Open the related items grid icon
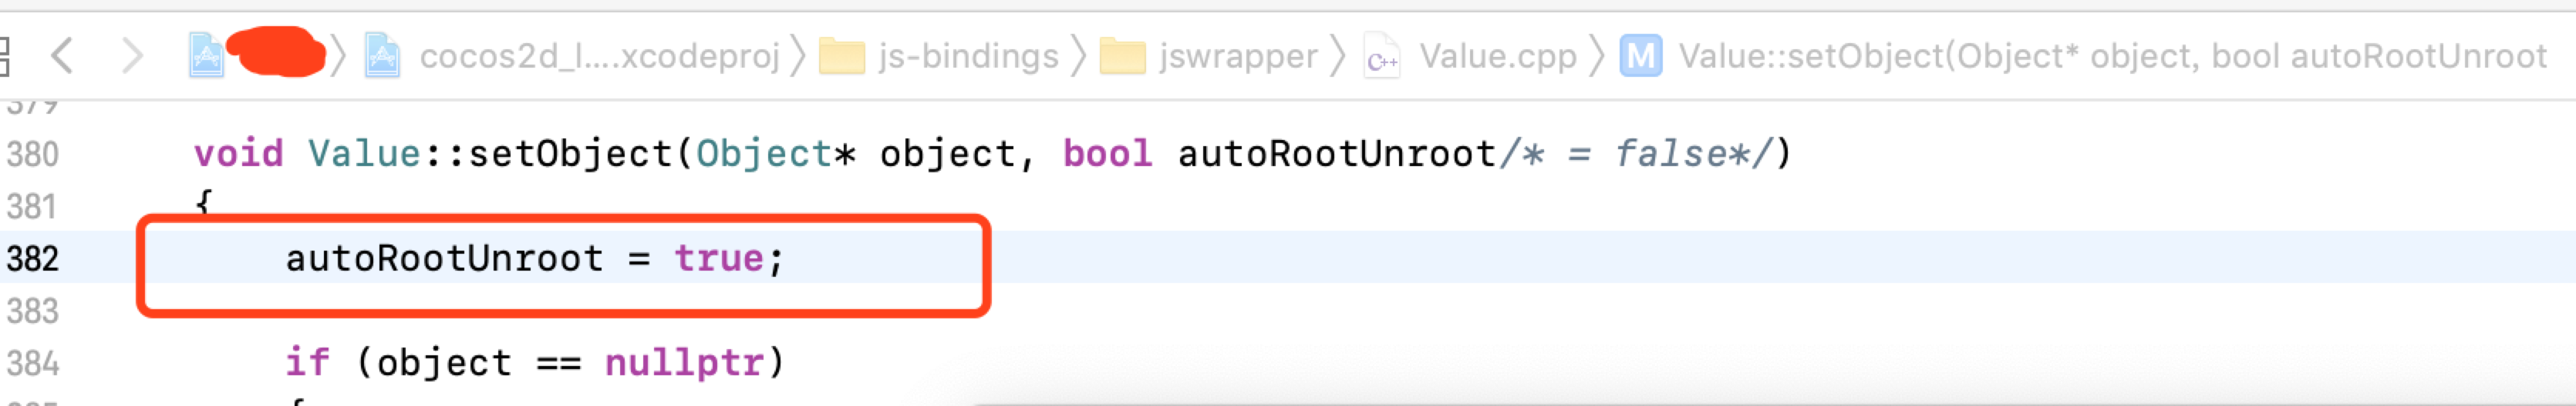Image resolution: width=2576 pixels, height=406 pixels. pyautogui.click(x=4, y=56)
